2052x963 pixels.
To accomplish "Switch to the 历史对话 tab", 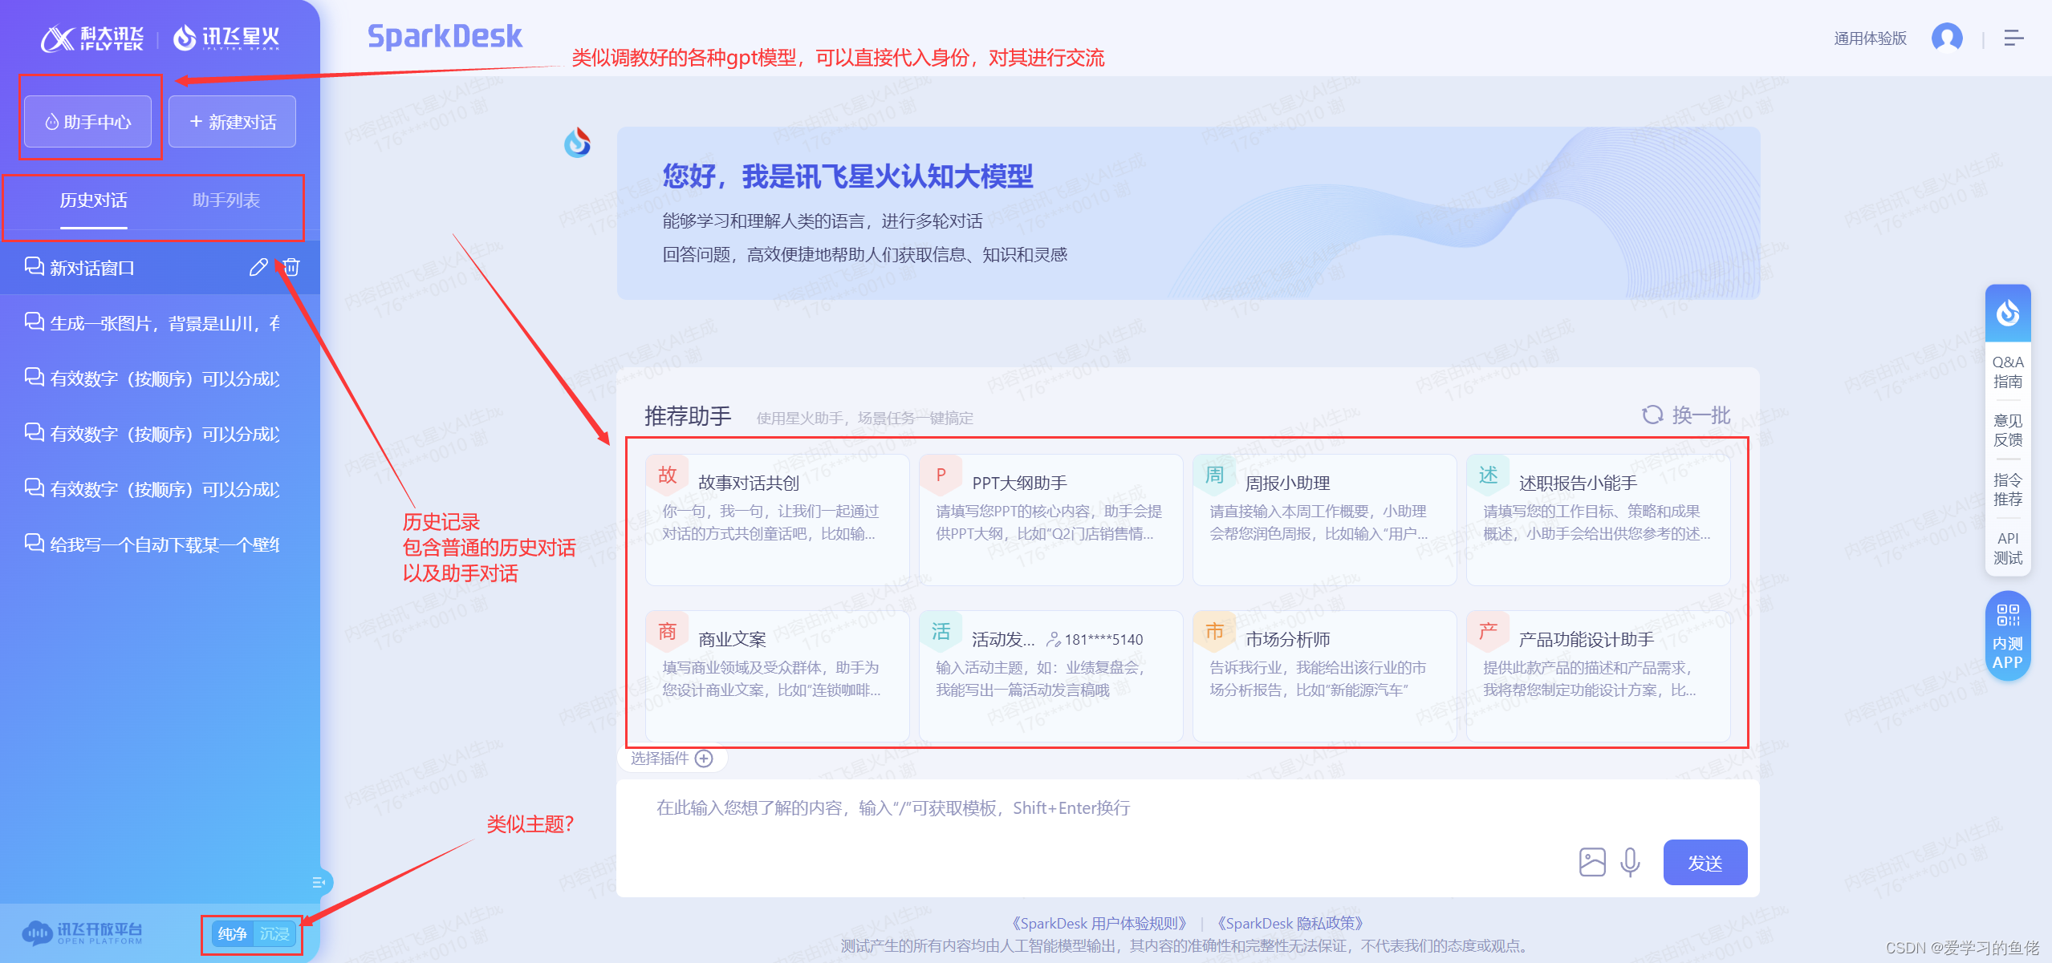I will 93,200.
